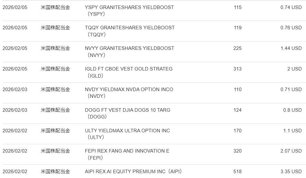Open the NVYY GraniteShares YieldBoost row
Screen dimensions: 306x178
coord(129,48)
